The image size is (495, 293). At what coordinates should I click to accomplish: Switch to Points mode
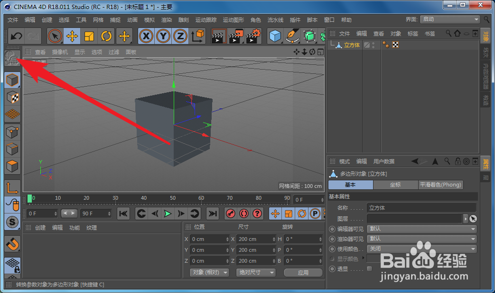coord(12,132)
